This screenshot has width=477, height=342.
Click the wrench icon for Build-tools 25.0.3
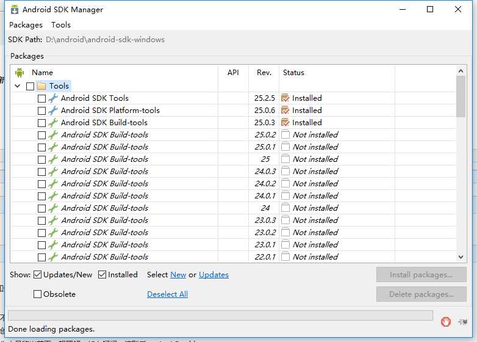click(x=53, y=122)
